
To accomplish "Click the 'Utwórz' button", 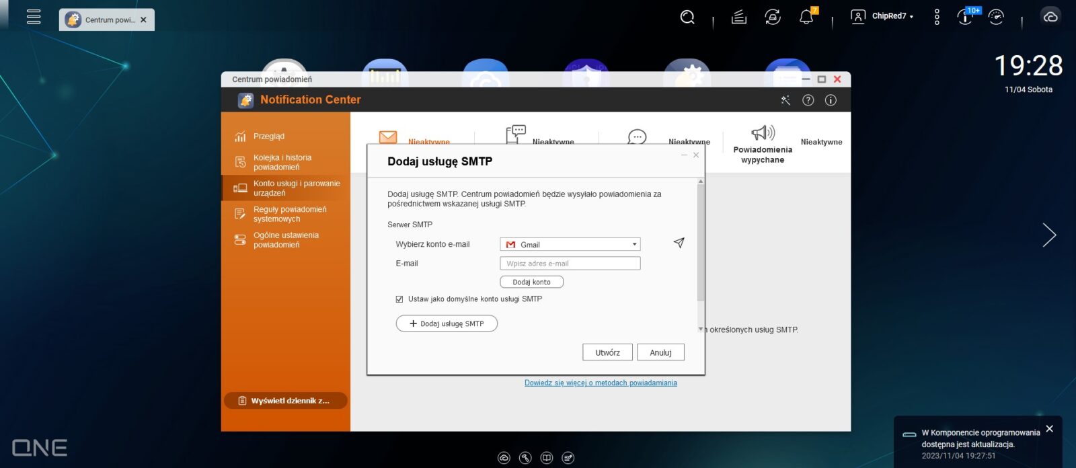I will point(607,352).
